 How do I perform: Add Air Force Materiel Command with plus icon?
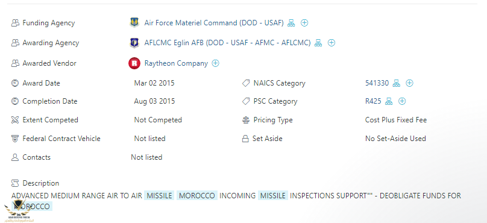click(x=304, y=23)
